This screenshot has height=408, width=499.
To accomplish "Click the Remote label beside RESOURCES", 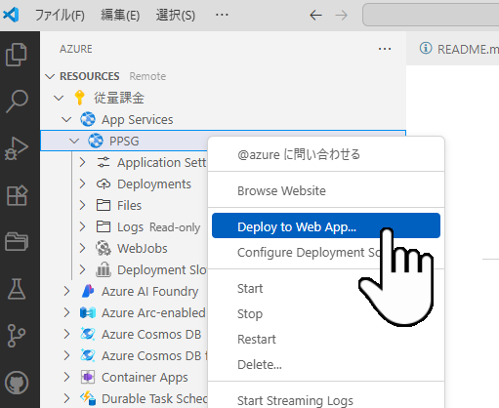I will pos(147,76).
